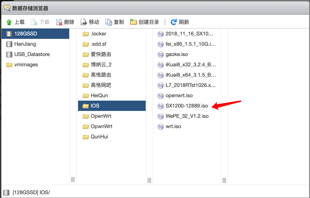
Task: Select the openwrt.iso file name
Action: coord(179,96)
